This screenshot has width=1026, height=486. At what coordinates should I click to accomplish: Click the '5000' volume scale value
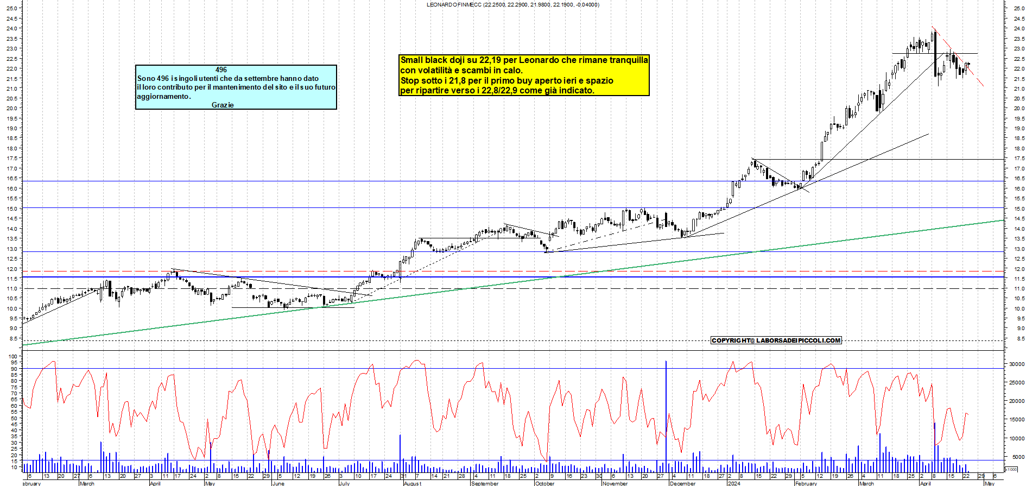(1018, 457)
